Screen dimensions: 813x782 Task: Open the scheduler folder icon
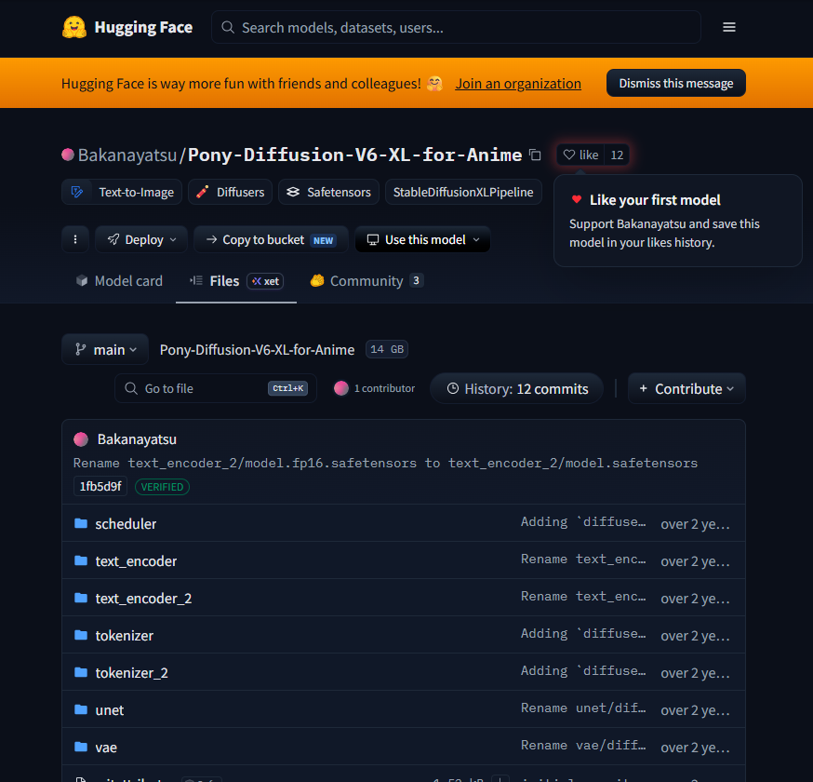coord(81,523)
